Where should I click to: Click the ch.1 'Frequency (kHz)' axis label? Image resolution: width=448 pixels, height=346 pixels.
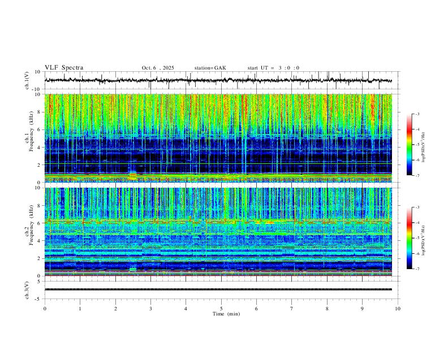pos(31,131)
